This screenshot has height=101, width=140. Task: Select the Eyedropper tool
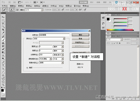[x=3, y=33]
